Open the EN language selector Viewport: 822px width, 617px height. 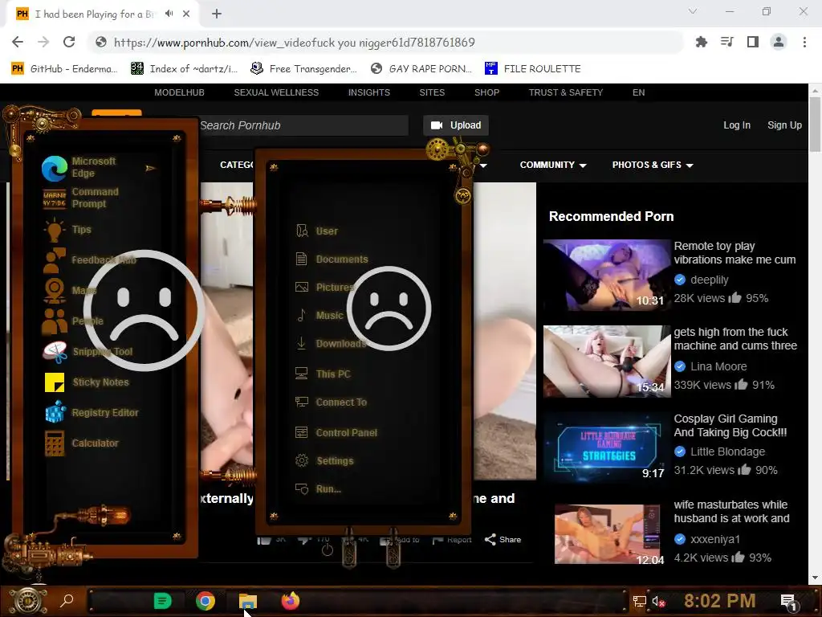[x=638, y=92]
